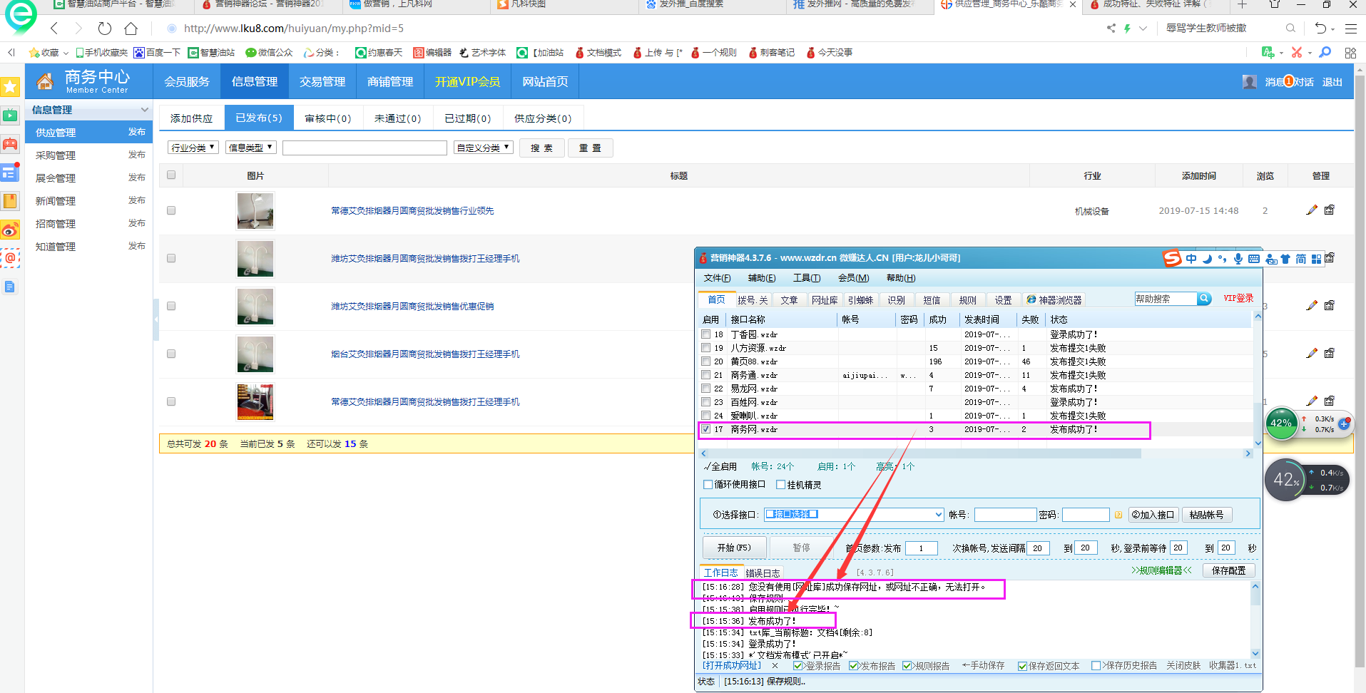Click the browser refresh icon
Viewport: 1366px width, 693px height.
pyautogui.click(x=104, y=29)
